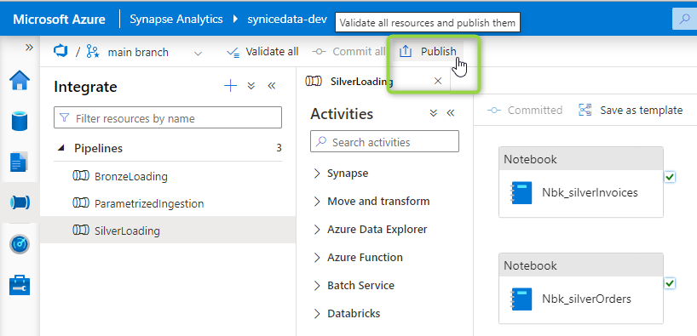Click the synicedata-dev workspace name
Image resolution: width=697 pixels, height=336 pixels.
287,20
